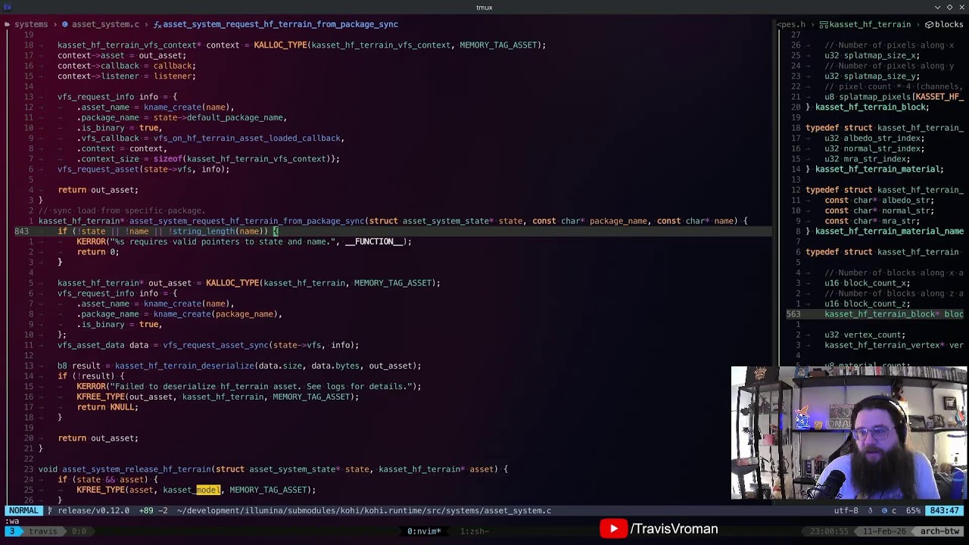Click the 11-Feb-26 date in tmux bar
Image resolution: width=969 pixels, height=545 pixels.
pyautogui.click(x=885, y=531)
